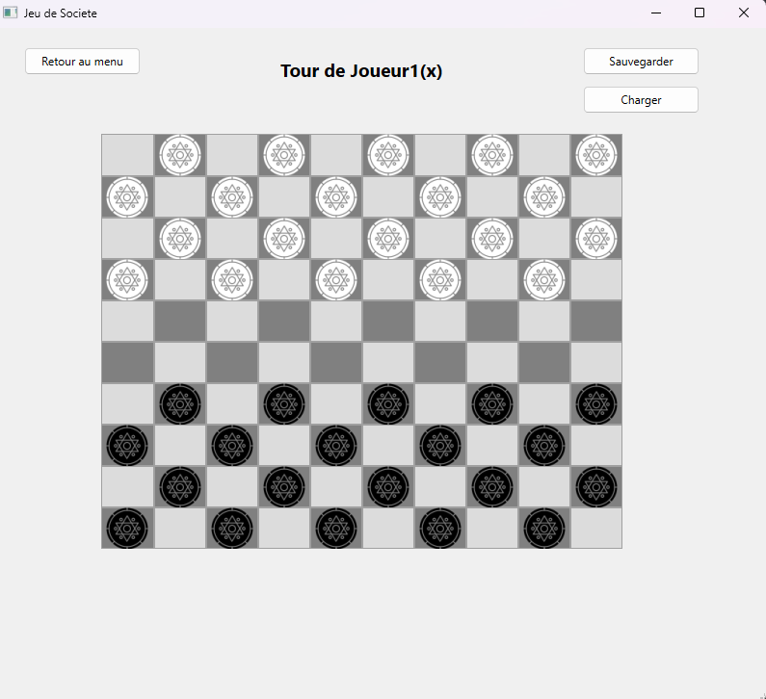Image resolution: width=766 pixels, height=699 pixels.
Task: Pick white piece in row 4, column 7
Action: pos(440,280)
